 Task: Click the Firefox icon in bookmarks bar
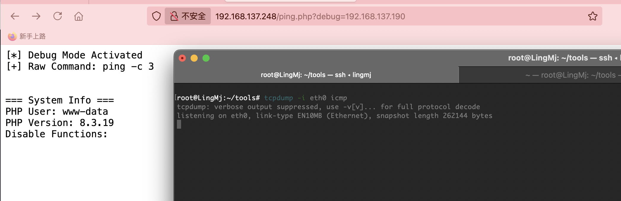pyautogui.click(x=12, y=36)
